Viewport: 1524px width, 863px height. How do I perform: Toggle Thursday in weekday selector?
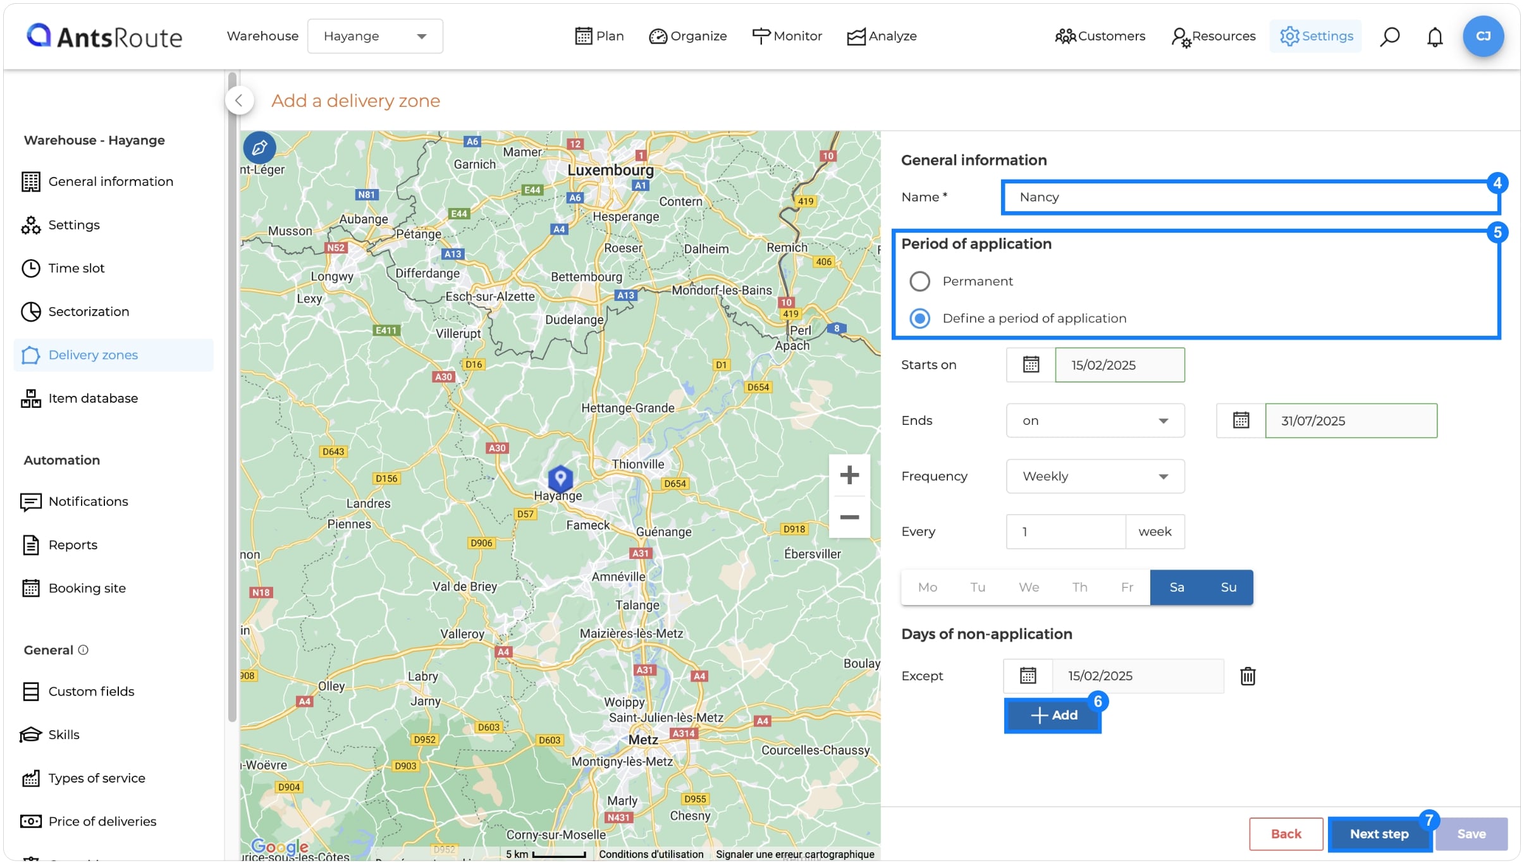click(1079, 587)
